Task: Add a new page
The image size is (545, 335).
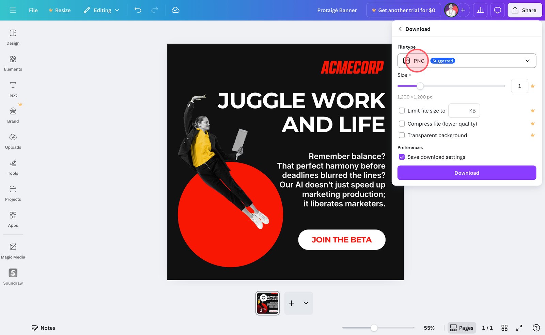Action: pyautogui.click(x=292, y=303)
